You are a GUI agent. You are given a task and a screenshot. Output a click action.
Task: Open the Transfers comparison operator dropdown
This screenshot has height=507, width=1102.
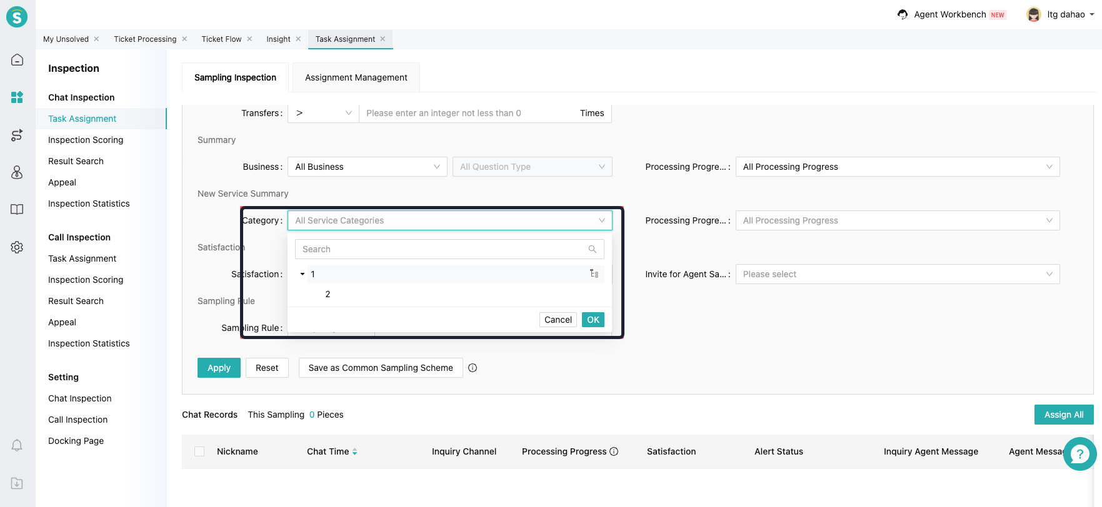(323, 113)
